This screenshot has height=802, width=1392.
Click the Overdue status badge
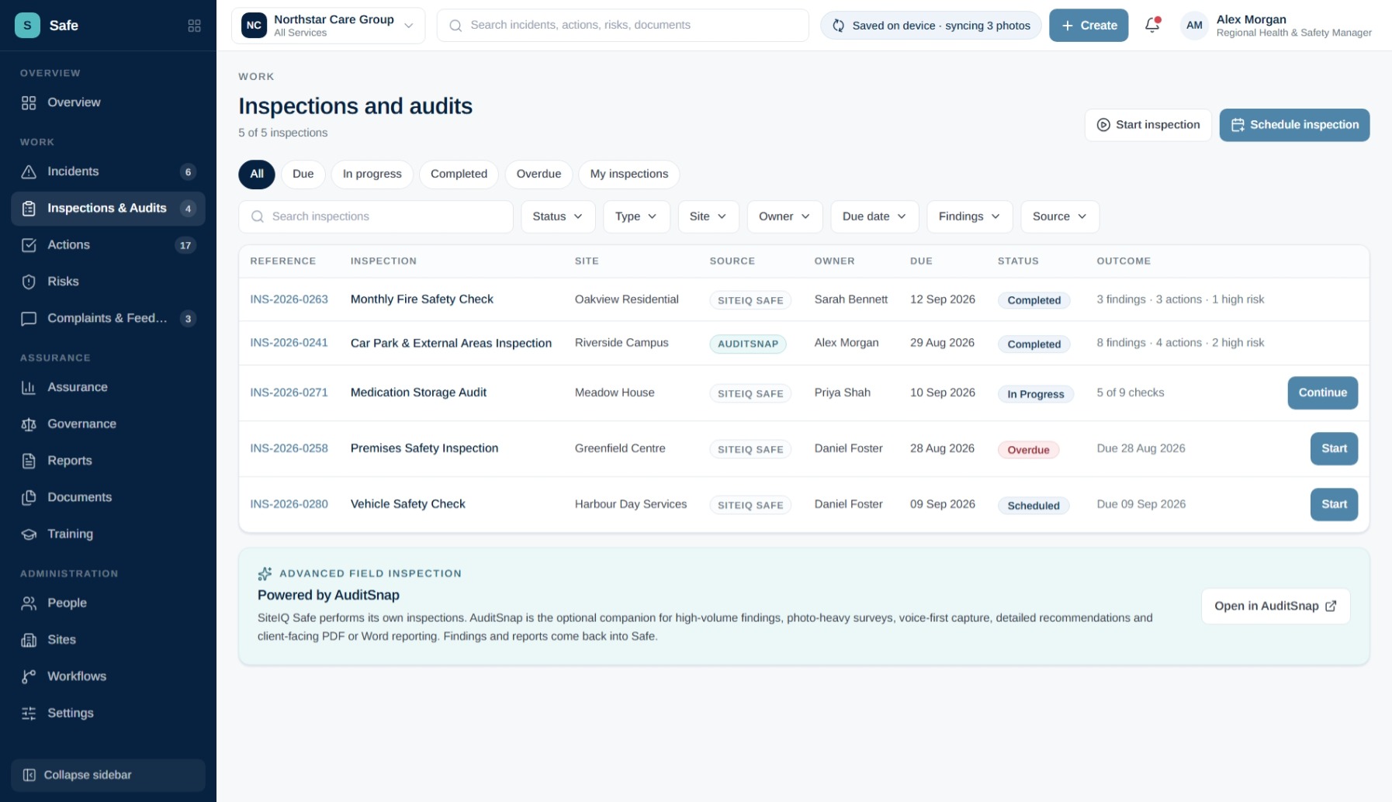pyautogui.click(x=1028, y=450)
